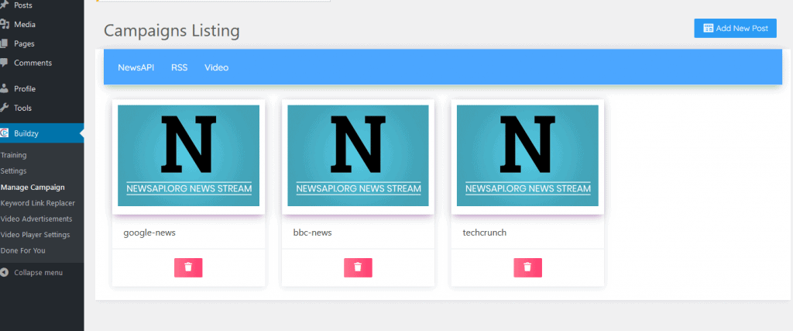Click the google-news campaign thumbnail
This screenshot has width=793, height=331.
pos(188,156)
